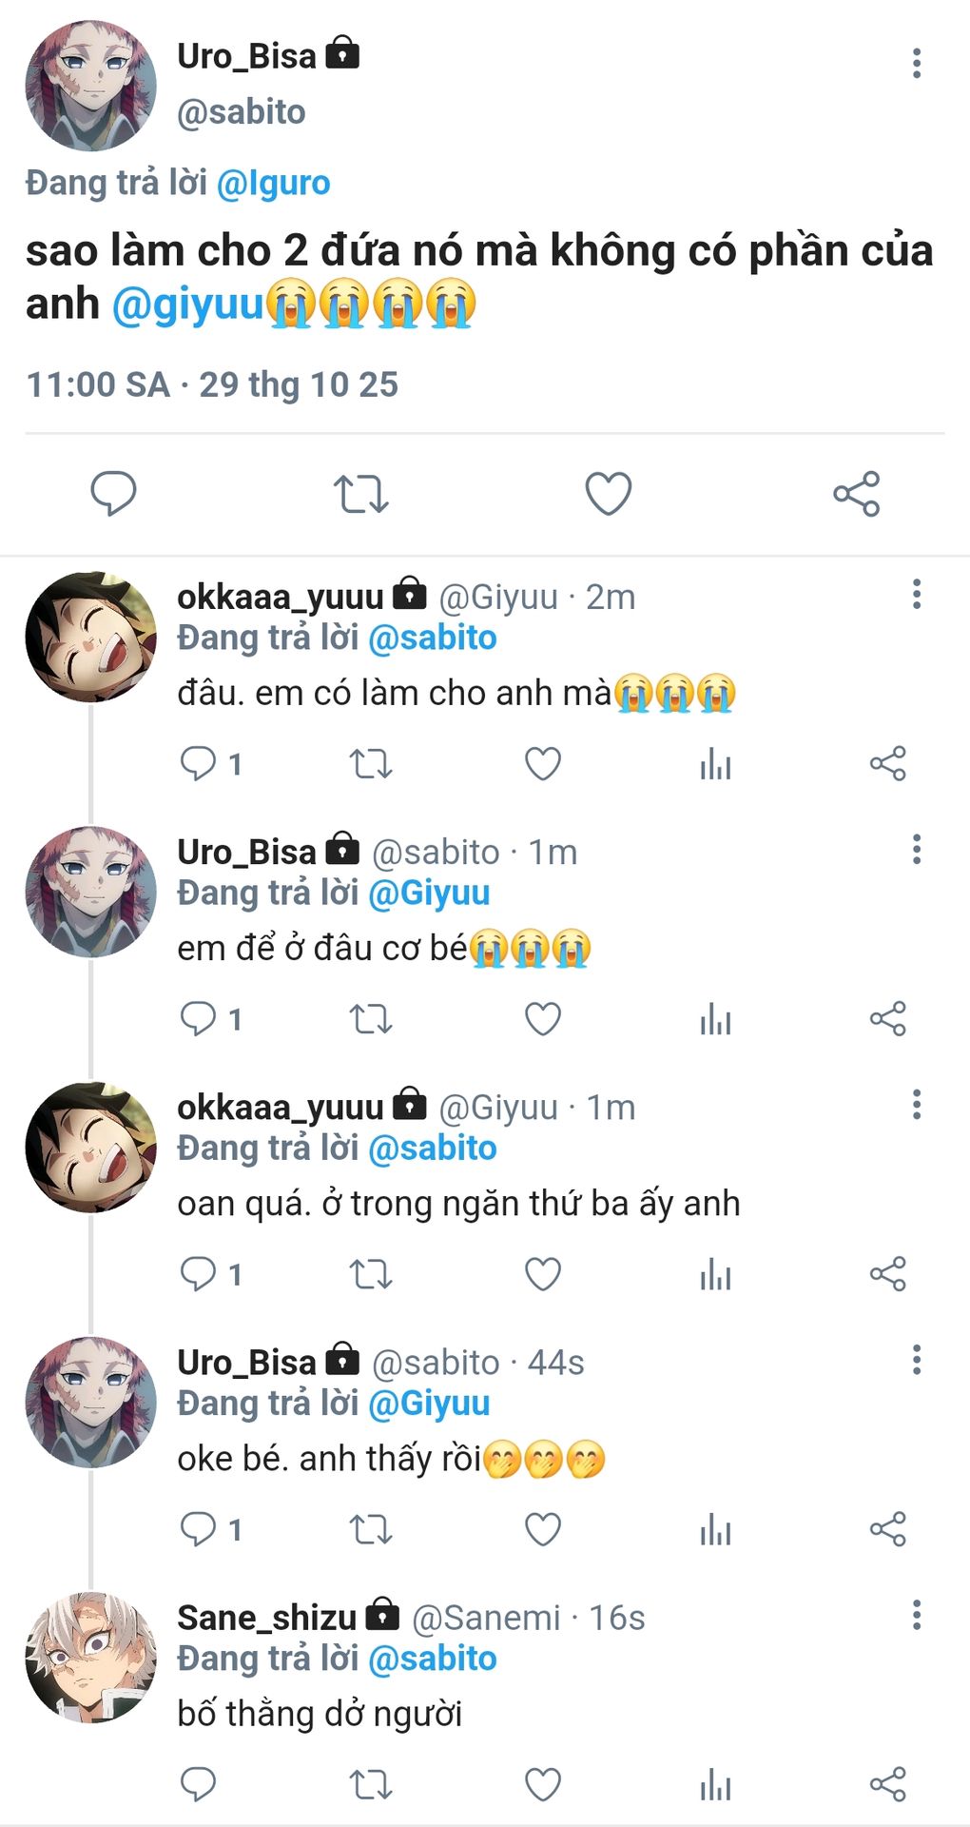Tap the @giyuu mention in main tweet
The width and height of the screenshot is (970, 1827).
(x=187, y=304)
